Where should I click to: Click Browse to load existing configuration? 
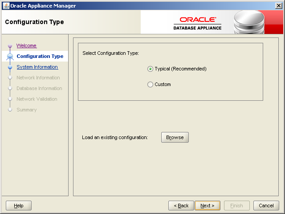[x=175, y=137]
